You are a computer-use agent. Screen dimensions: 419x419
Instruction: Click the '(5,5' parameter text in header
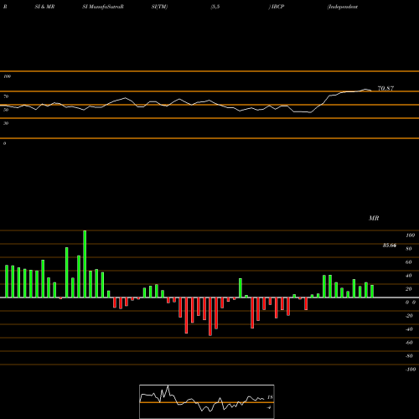tap(215, 7)
